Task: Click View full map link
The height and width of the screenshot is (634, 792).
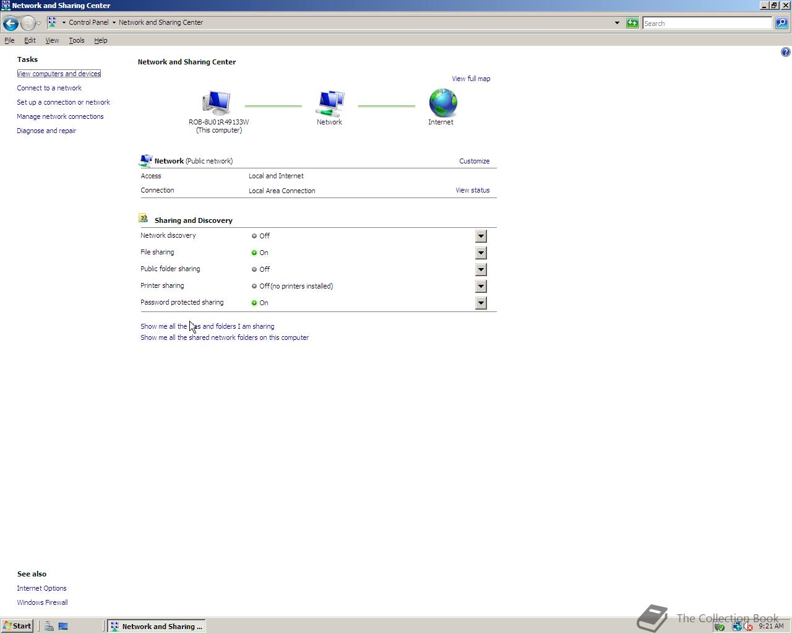Action: [471, 79]
